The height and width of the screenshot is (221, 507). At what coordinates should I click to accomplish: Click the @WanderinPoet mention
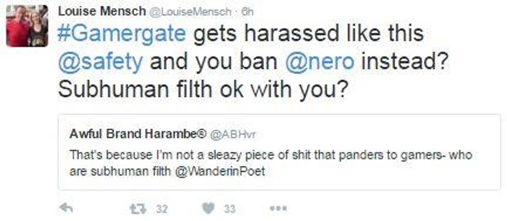tap(219, 171)
